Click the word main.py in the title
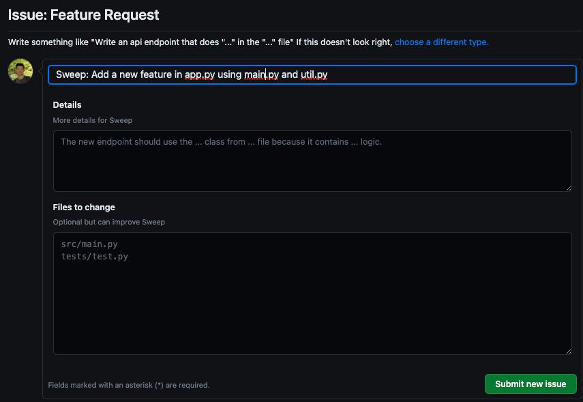 pyautogui.click(x=261, y=74)
